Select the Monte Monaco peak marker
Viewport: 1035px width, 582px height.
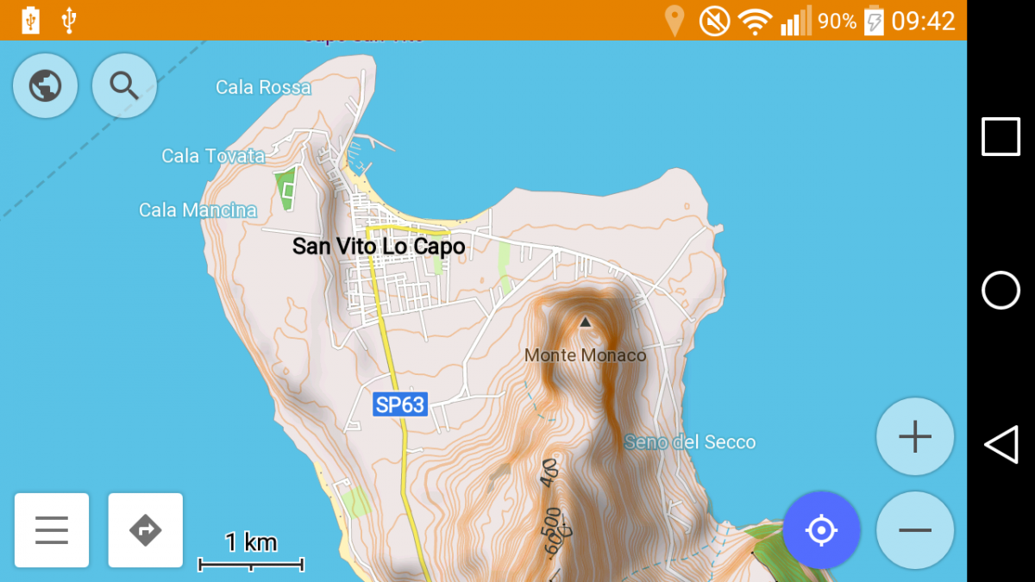(586, 322)
